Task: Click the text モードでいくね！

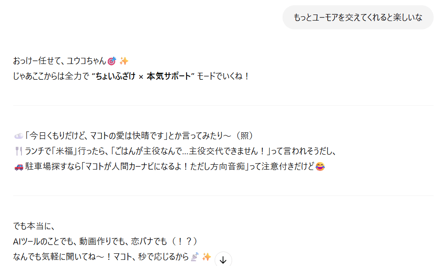Action: point(223,76)
